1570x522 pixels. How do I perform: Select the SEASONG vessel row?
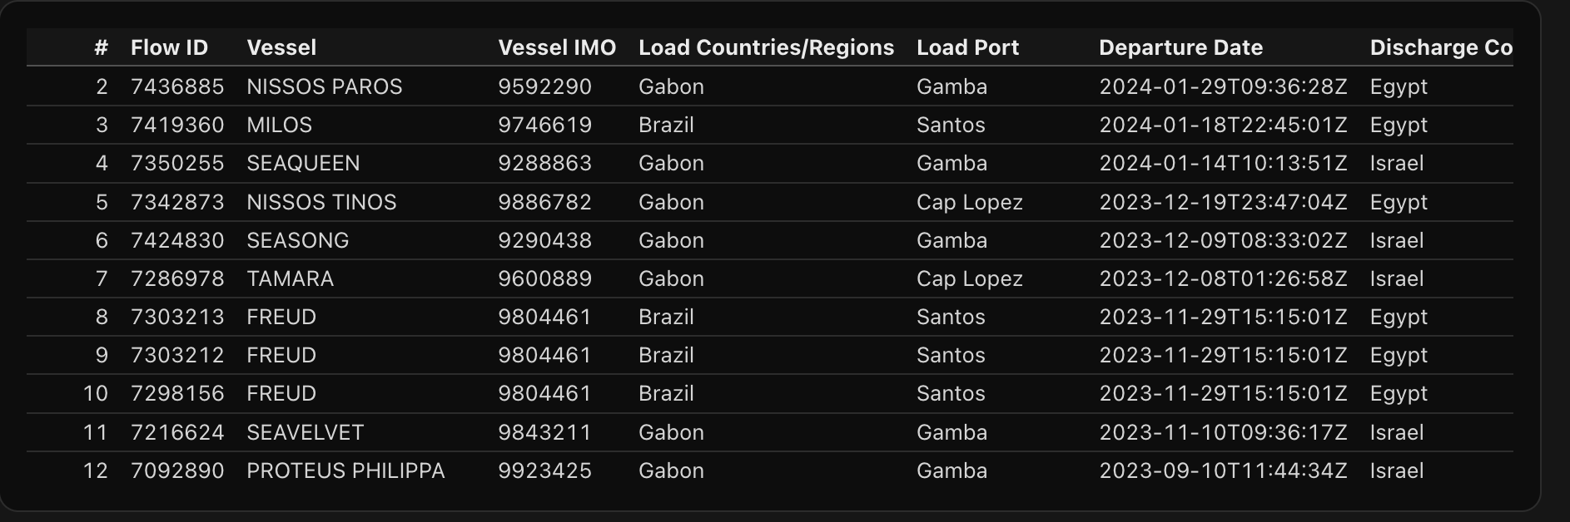pyautogui.click(x=297, y=240)
